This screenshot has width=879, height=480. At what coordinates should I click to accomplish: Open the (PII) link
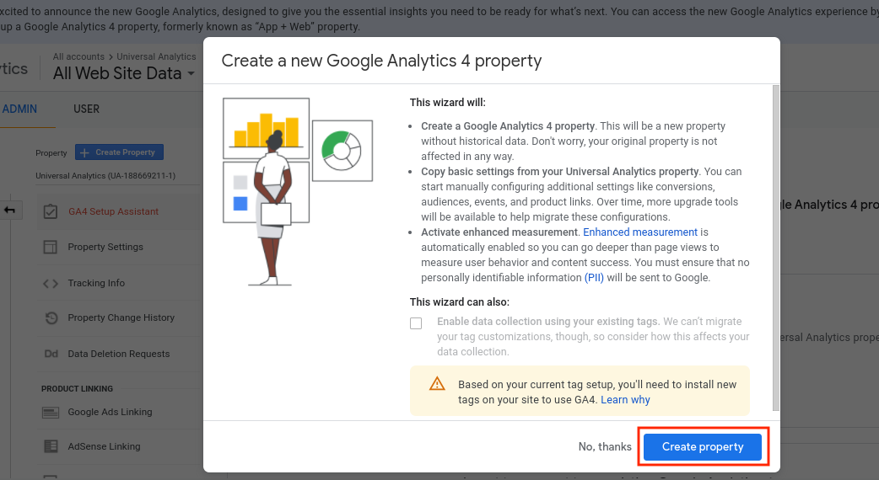[594, 278]
